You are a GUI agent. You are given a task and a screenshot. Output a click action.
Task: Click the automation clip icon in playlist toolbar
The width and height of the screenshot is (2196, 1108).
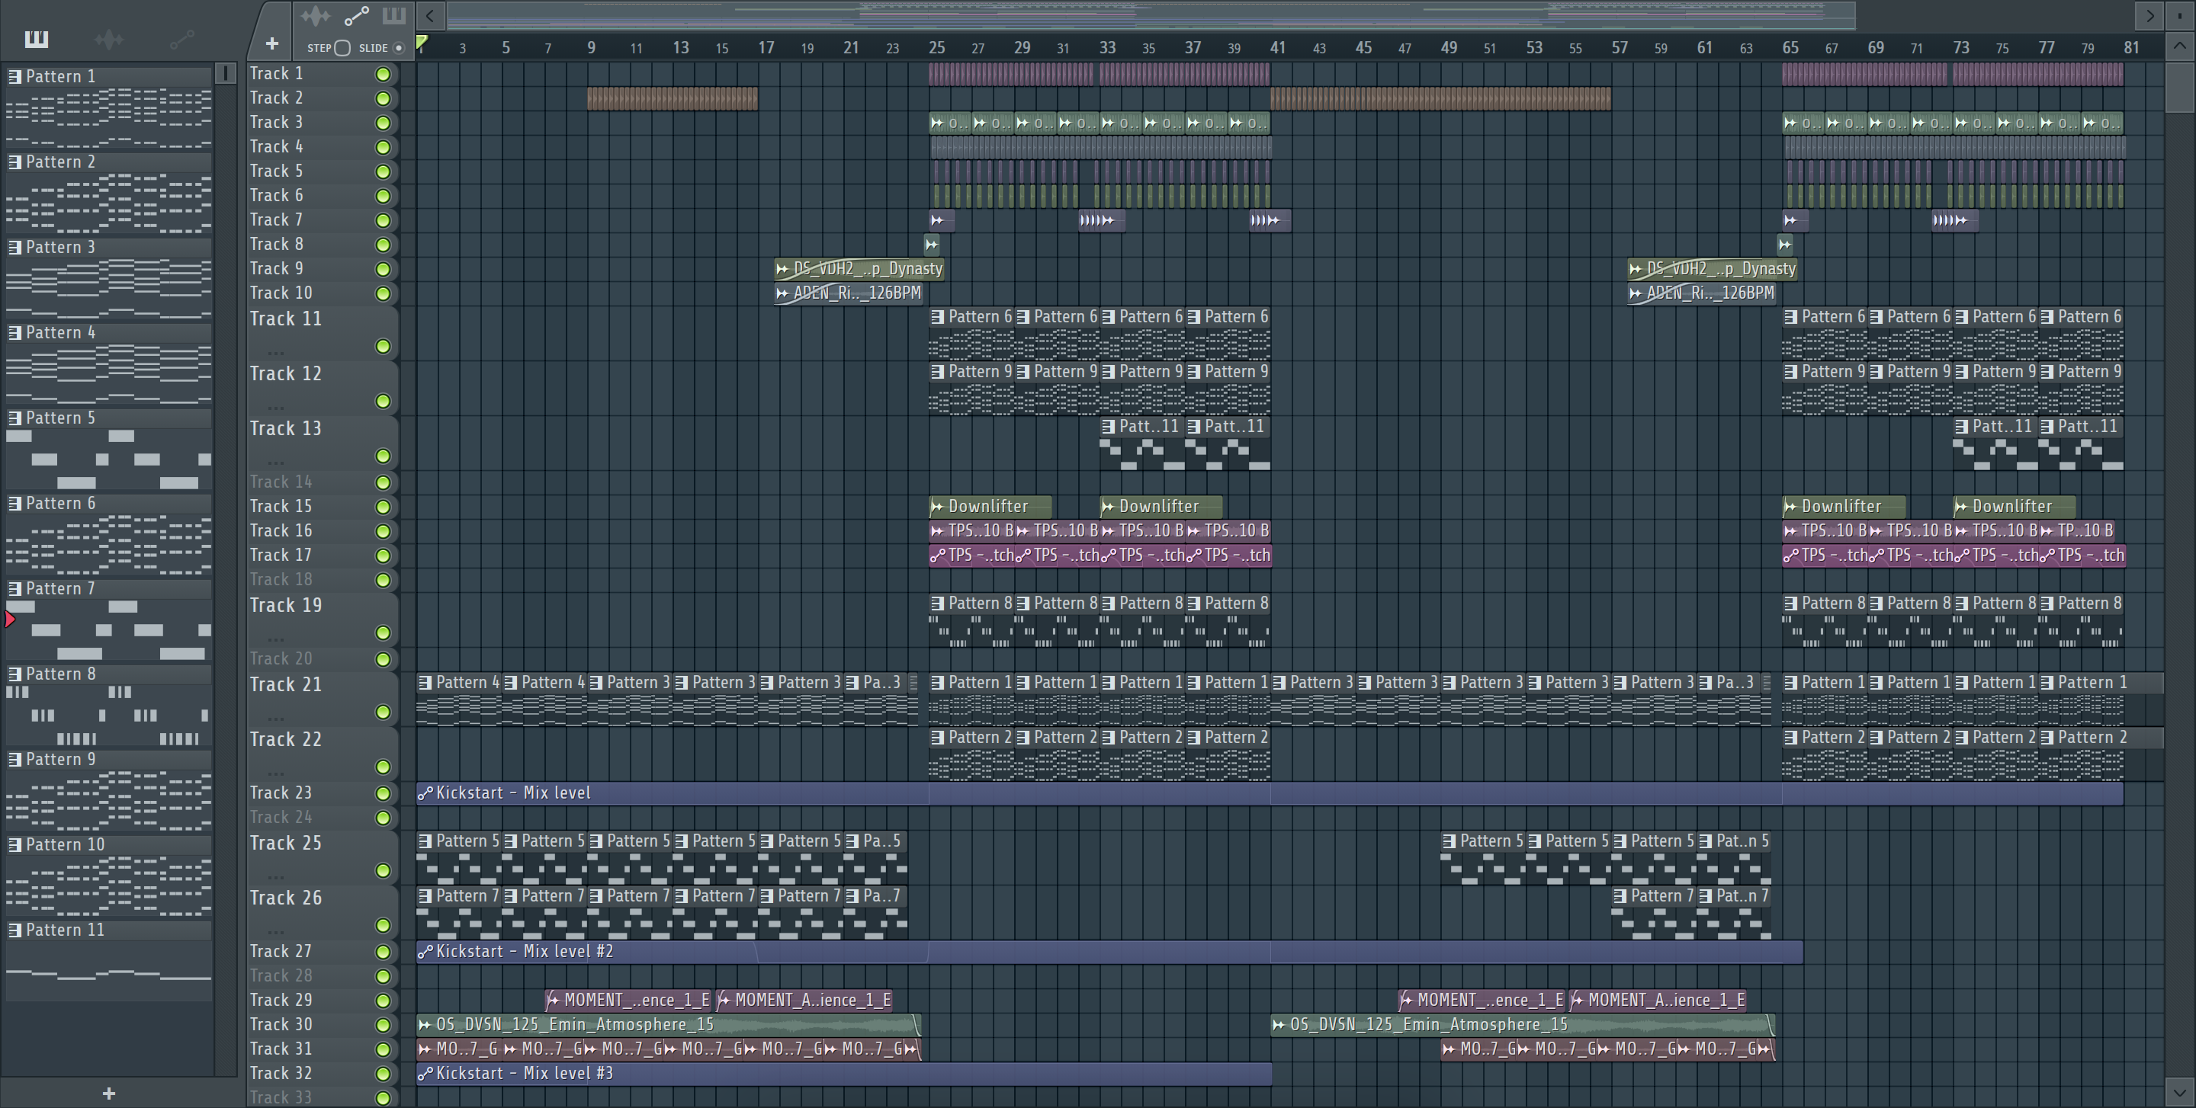(355, 15)
